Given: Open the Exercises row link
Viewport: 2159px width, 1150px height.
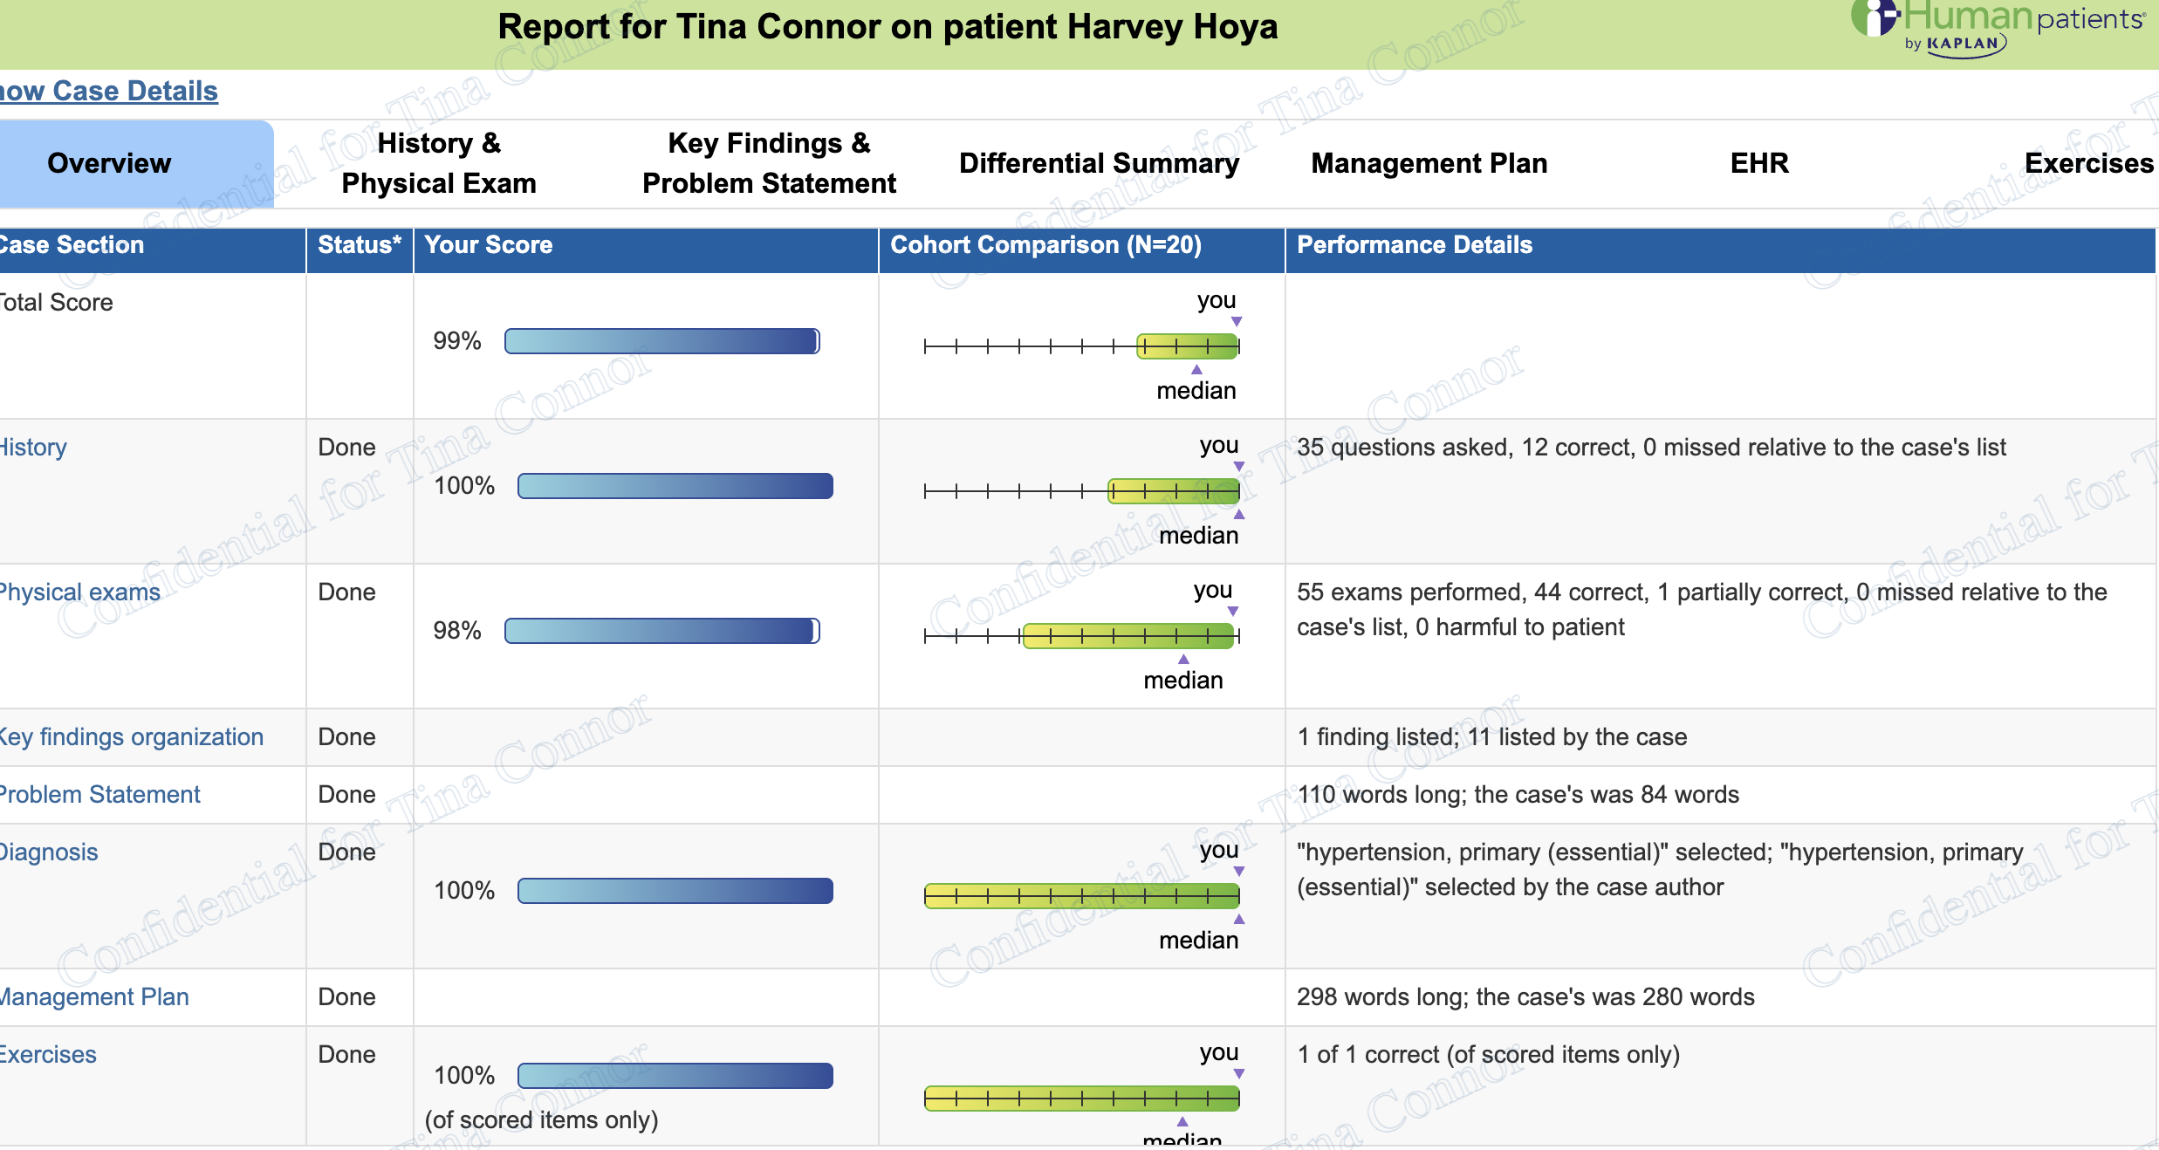Looking at the screenshot, I should coord(48,1054).
